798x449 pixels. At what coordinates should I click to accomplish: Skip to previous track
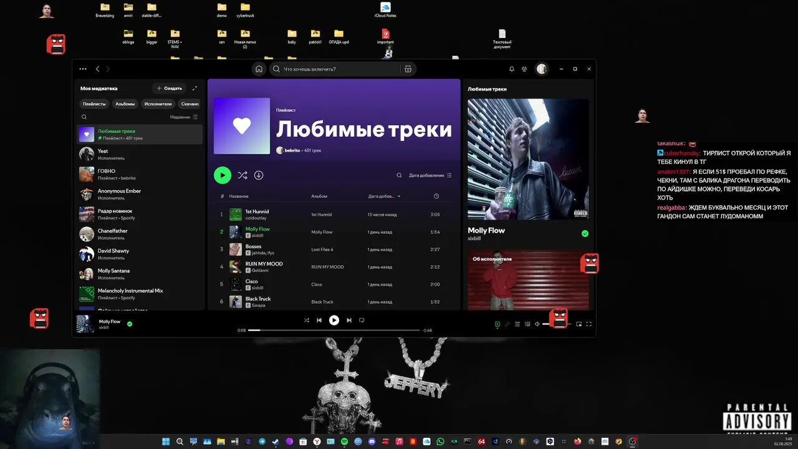(319, 321)
